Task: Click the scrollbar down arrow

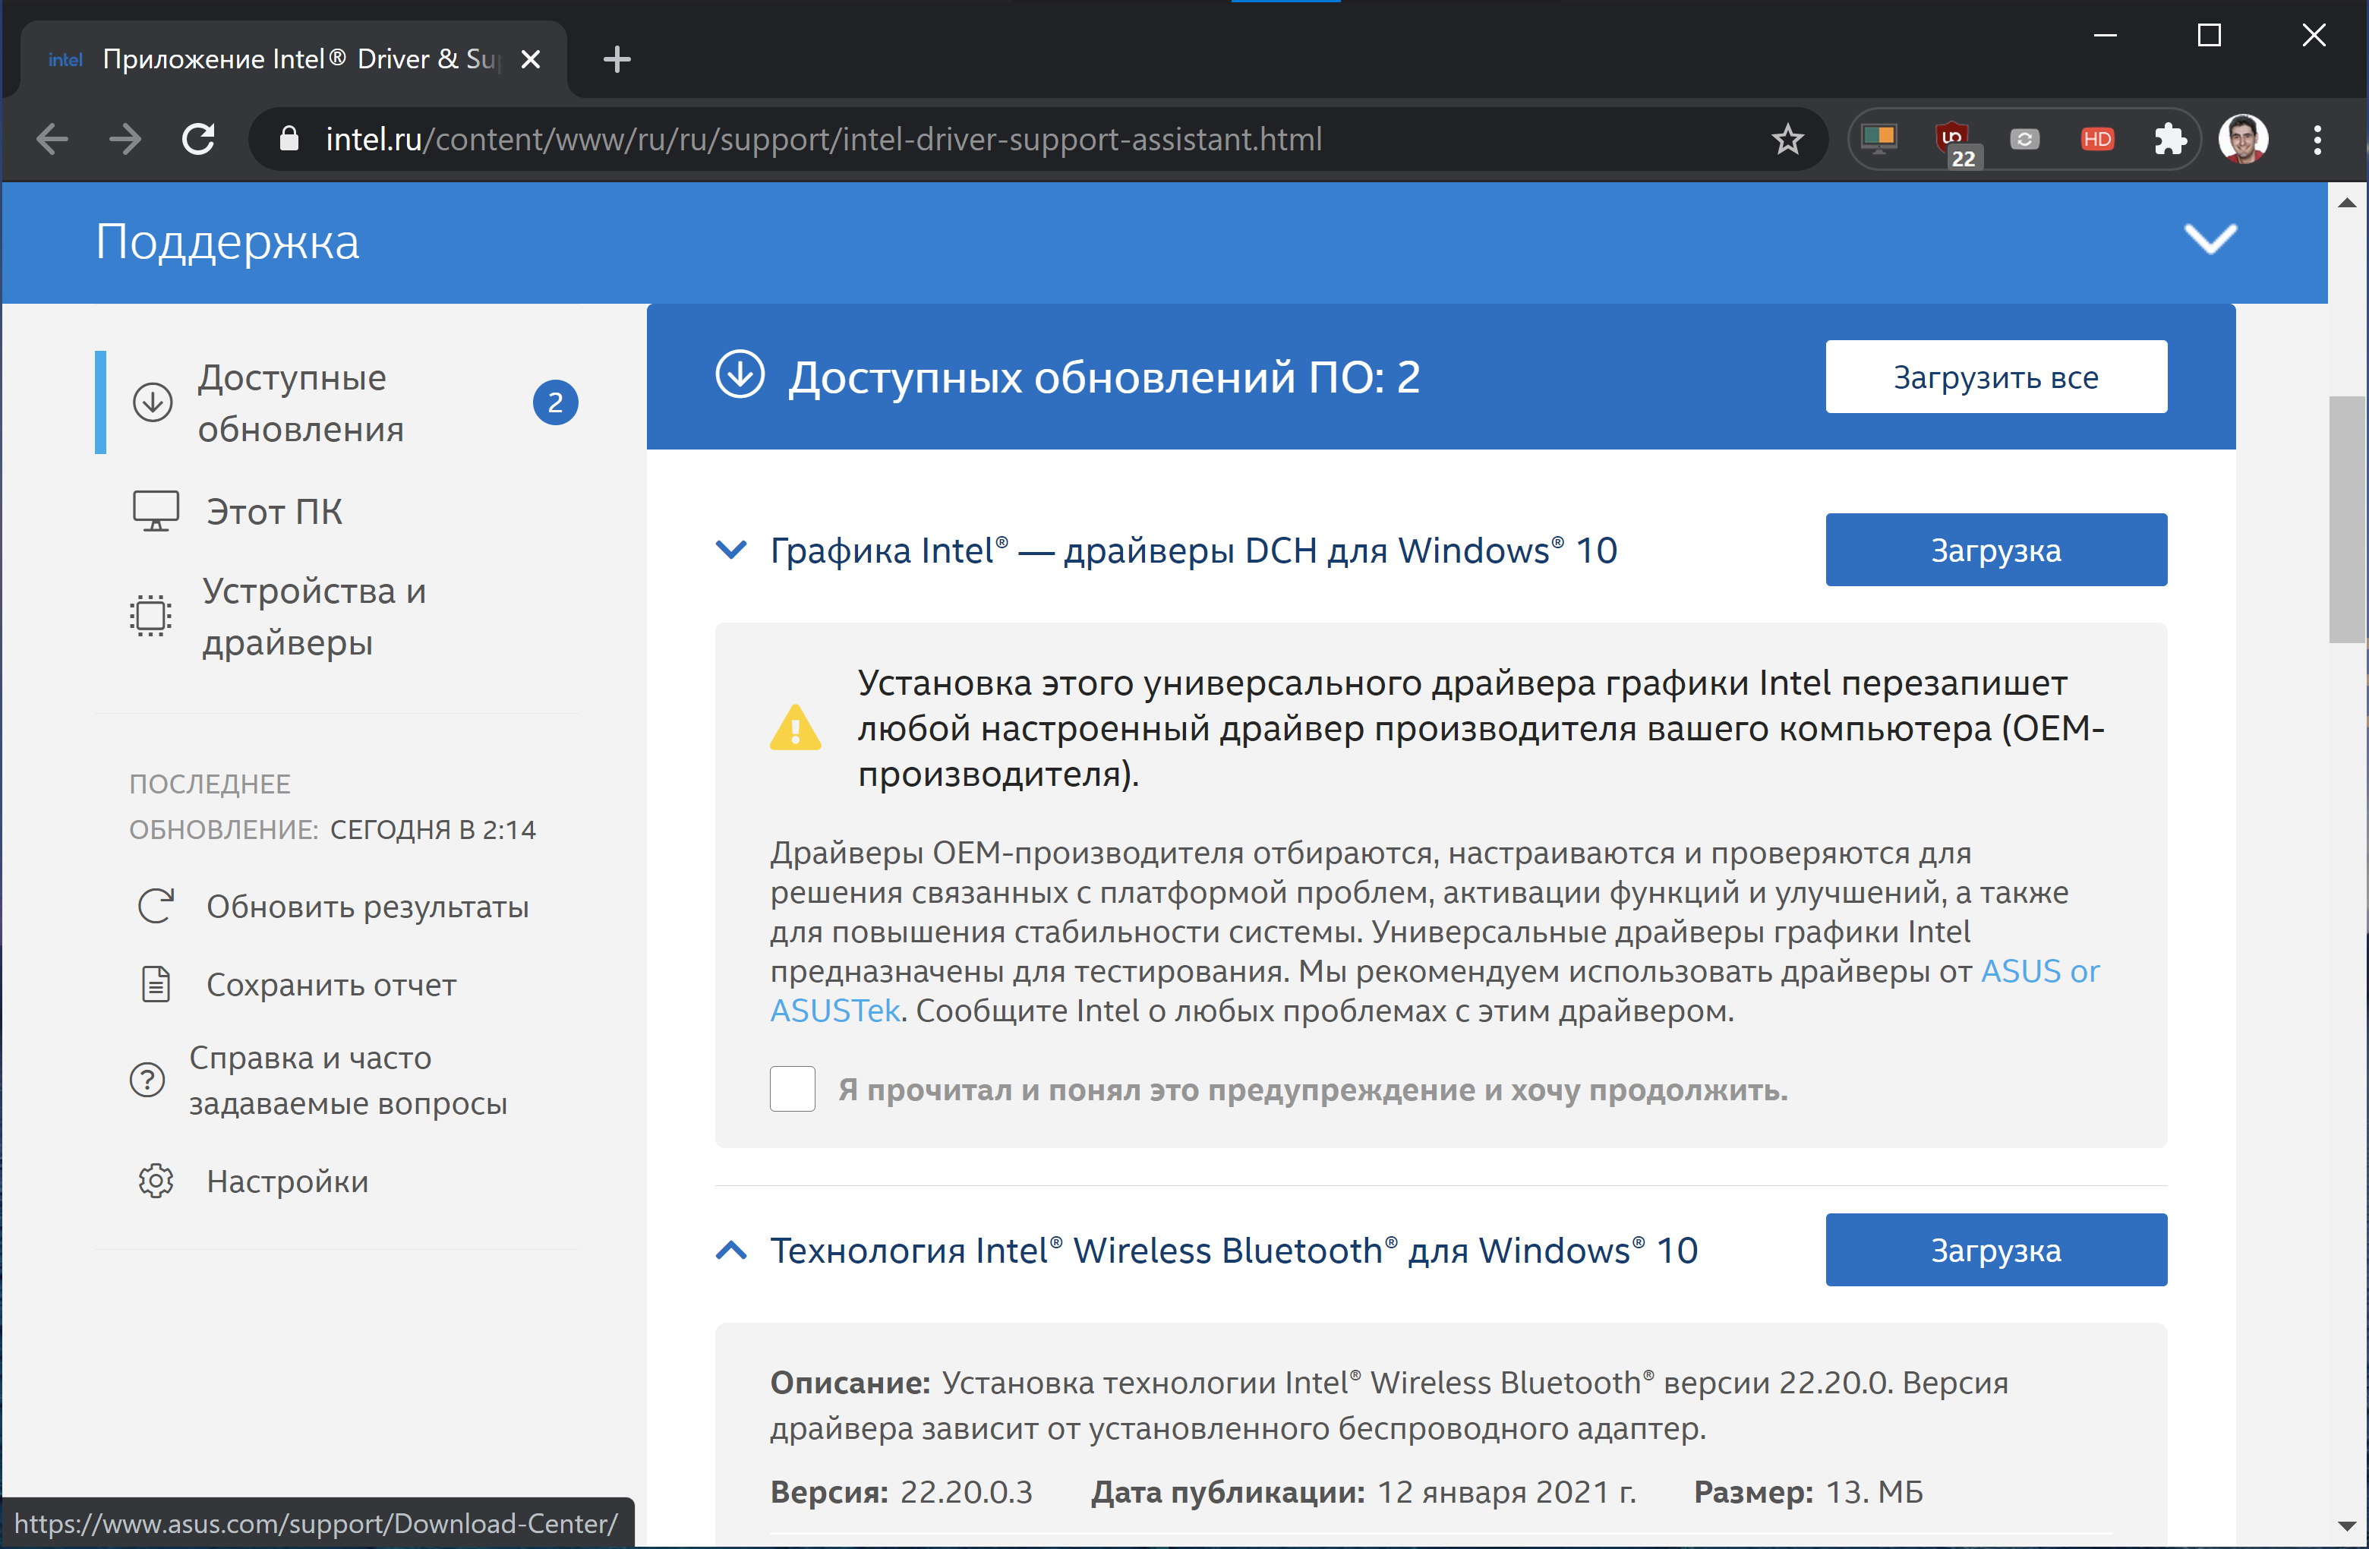Action: pos(2347,1525)
